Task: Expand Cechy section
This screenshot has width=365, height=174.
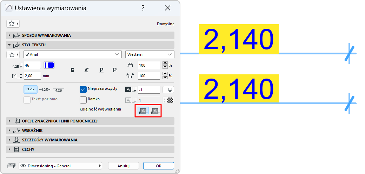Action: 90,149
